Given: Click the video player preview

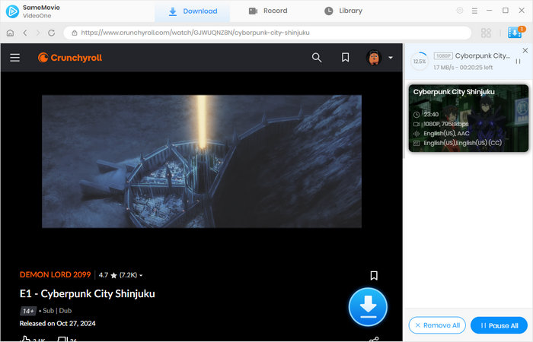Looking at the screenshot, I should (202, 161).
